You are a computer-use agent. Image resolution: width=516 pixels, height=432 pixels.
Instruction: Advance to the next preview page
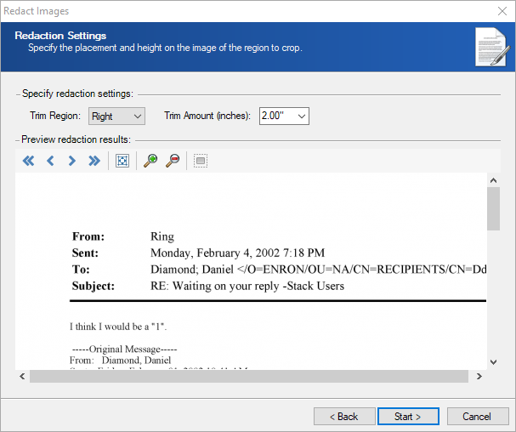(72, 161)
